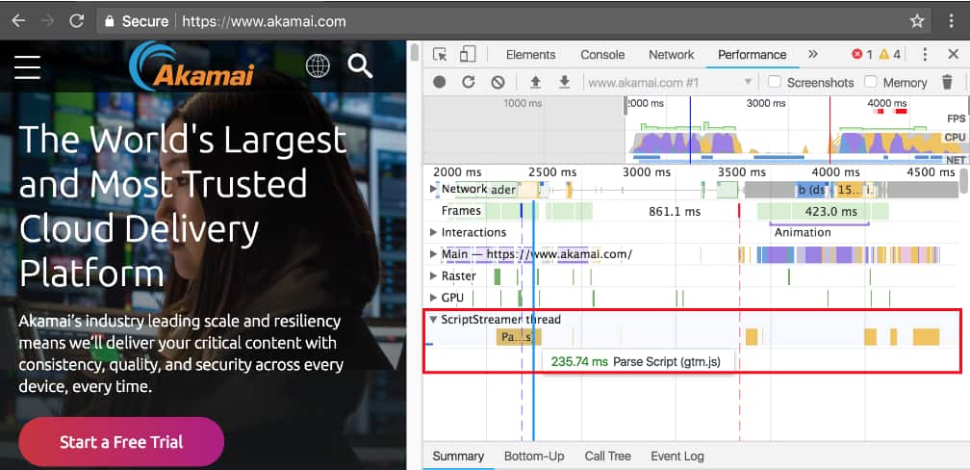
Task: Switch to the Network tab
Action: pos(671,55)
